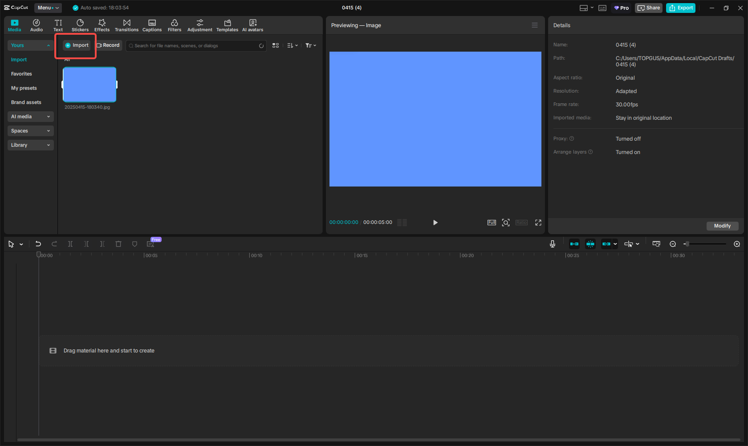Click the Import button
Screen dimensions: 748x446
click(76, 45)
